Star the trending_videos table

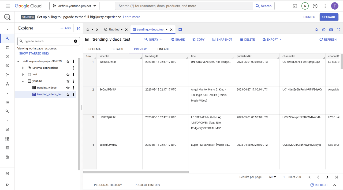[x=68, y=88]
